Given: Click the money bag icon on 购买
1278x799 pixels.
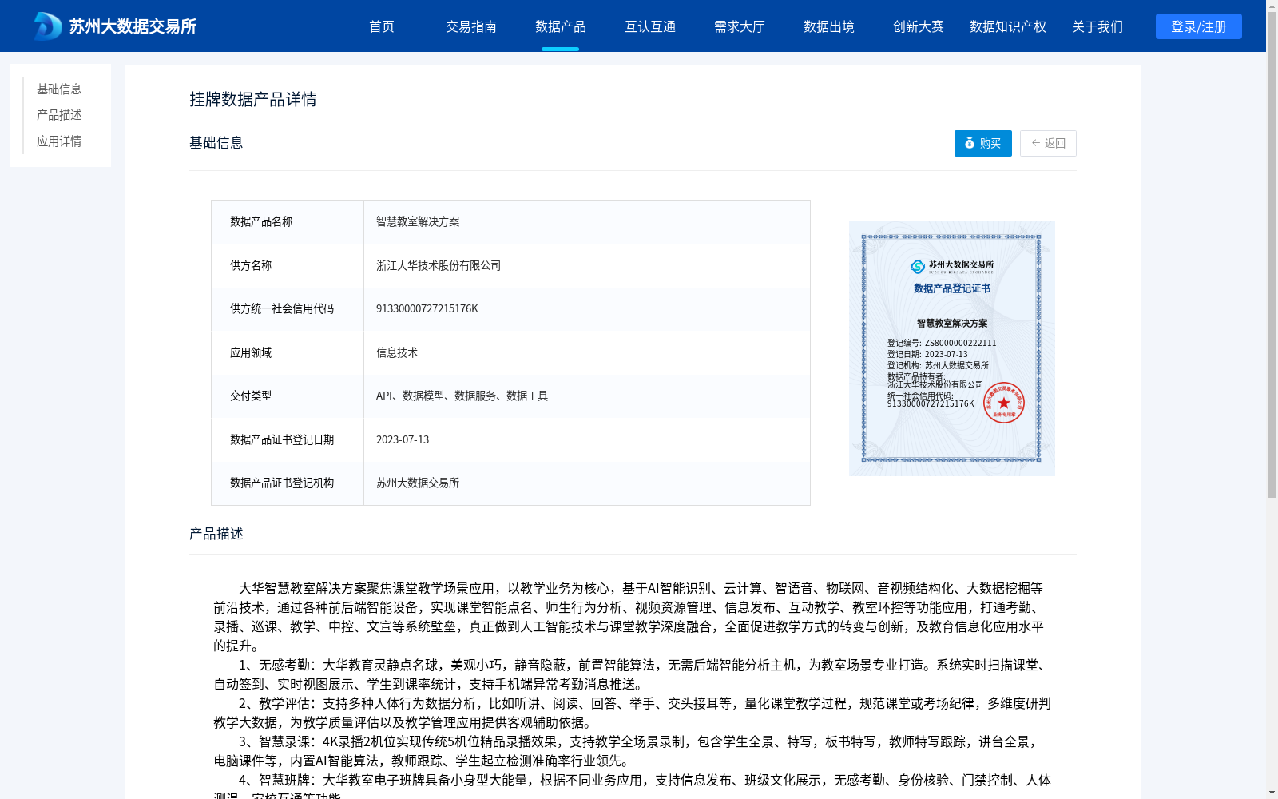Looking at the screenshot, I should (970, 143).
